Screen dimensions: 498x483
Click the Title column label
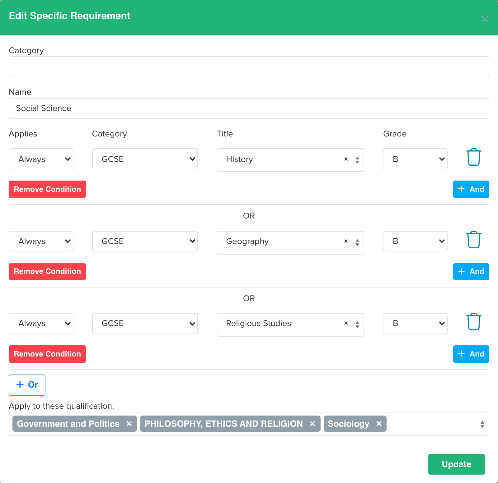[225, 134]
